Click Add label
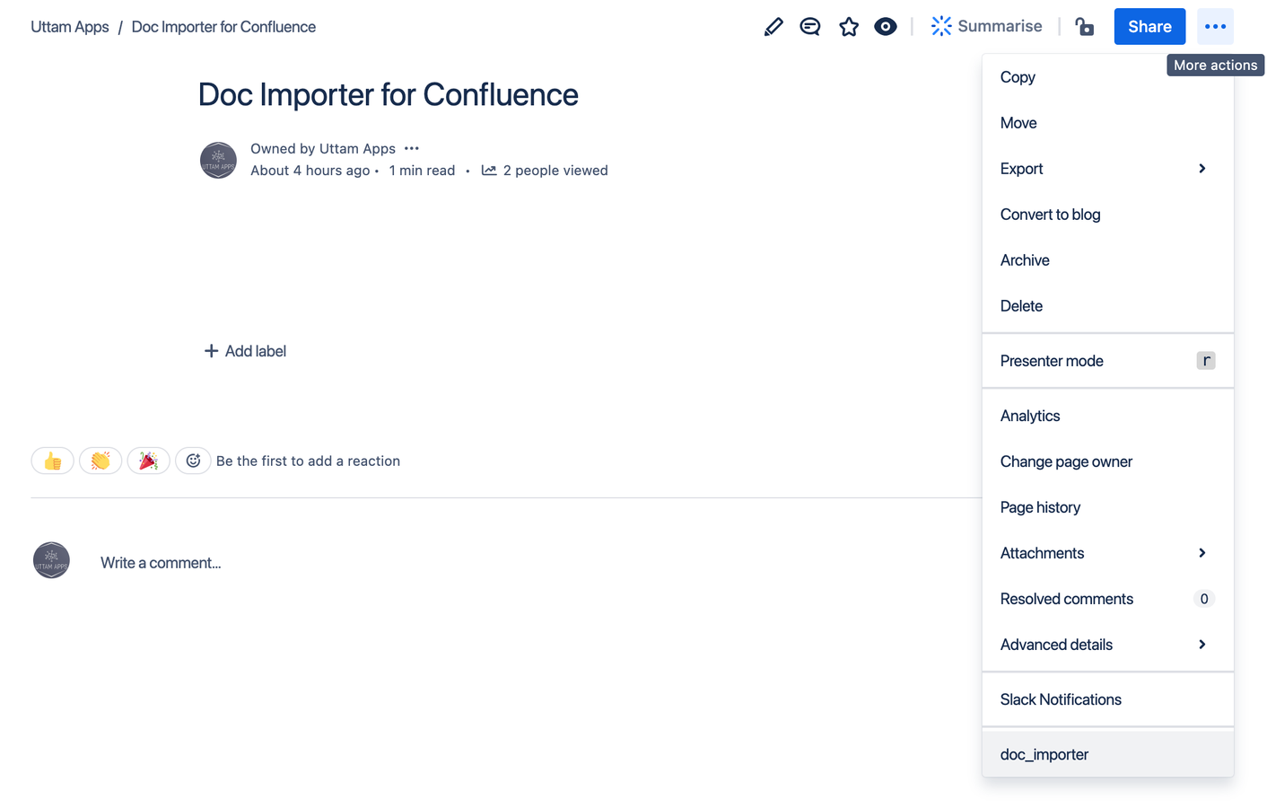This screenshot has width=1267, height=808. (245, 351)
